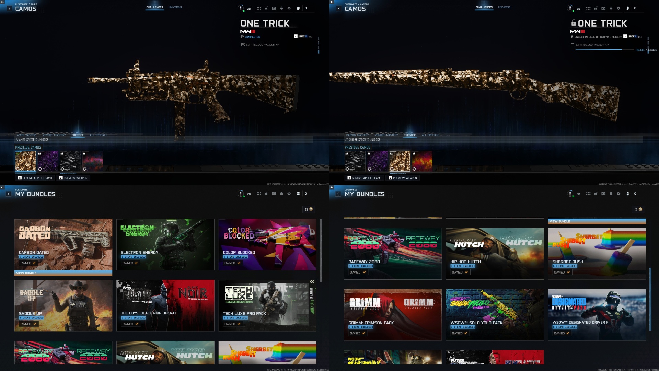
Task: Open The Boys: Black Noir Operator bundle
Action: (165, 305)
